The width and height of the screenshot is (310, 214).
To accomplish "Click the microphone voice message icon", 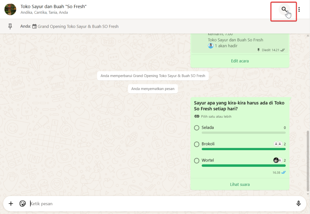I will pyautogui.click(x=298, y=204).
